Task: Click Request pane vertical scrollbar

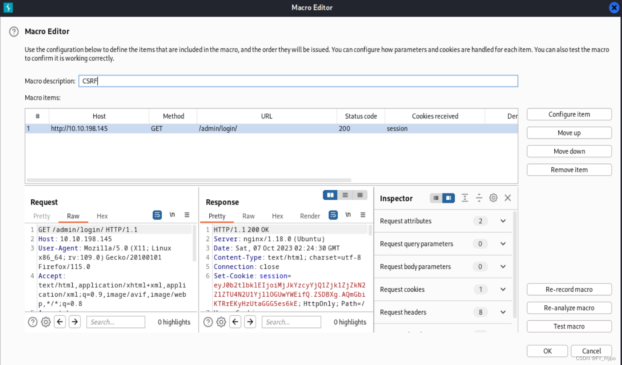Action: pyautogui.click(x=194, y=243)
